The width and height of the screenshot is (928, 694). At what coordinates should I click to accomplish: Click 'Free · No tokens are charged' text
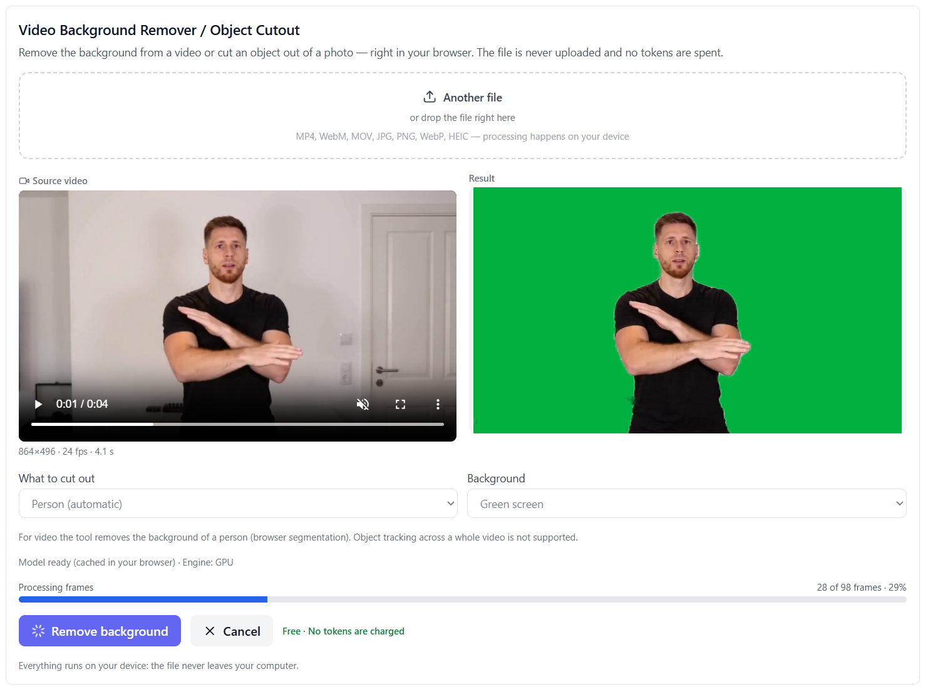[343, 631]
